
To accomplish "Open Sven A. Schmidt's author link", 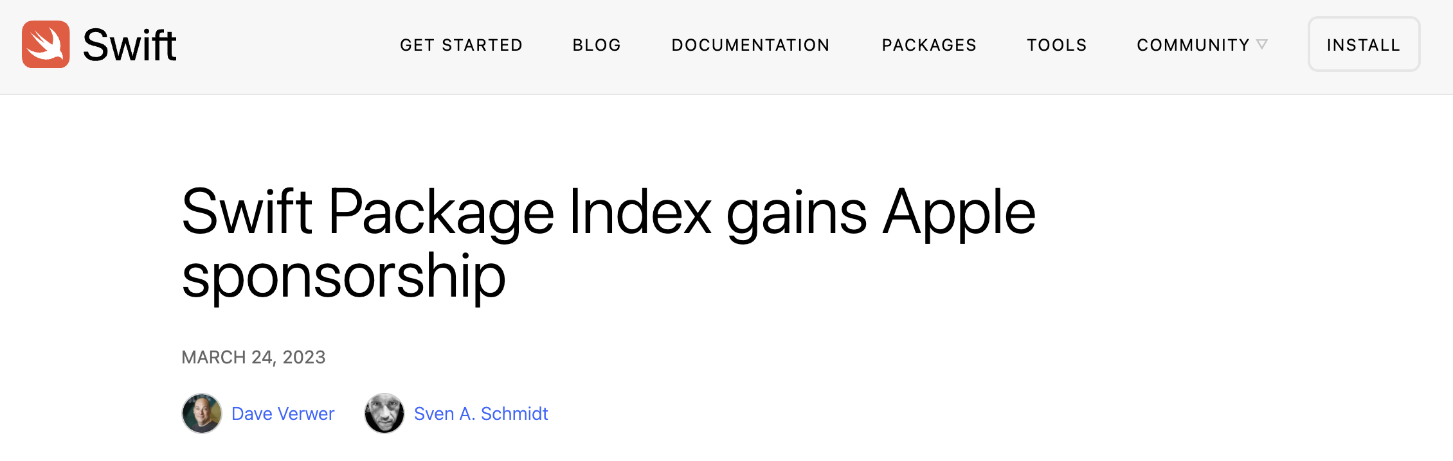I will pos(481,413).
